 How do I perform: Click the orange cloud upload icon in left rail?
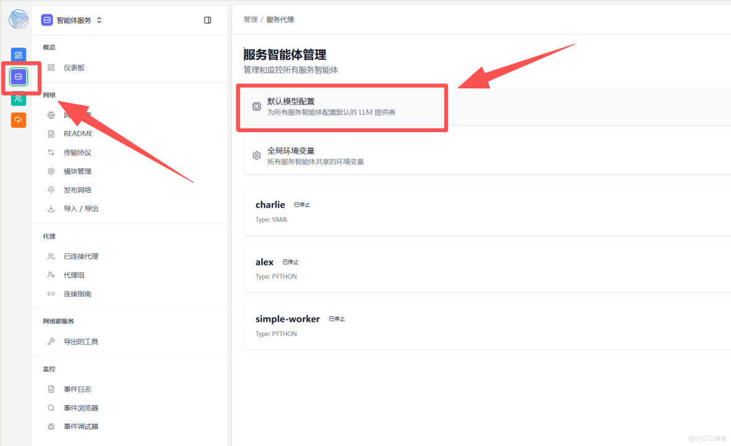click(18, 120)
